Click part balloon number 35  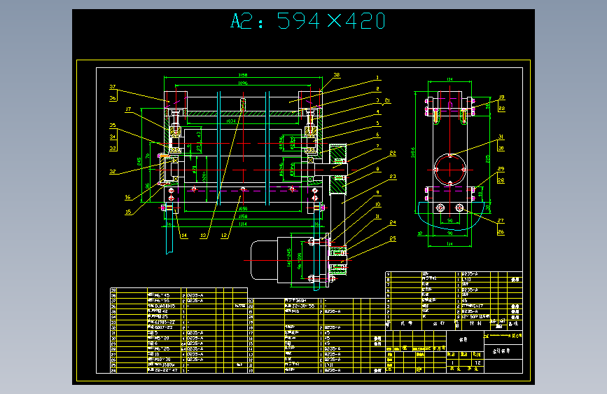pos(113,125)
